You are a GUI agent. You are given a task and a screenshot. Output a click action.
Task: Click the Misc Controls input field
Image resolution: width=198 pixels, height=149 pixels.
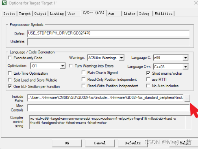(108, 108)
